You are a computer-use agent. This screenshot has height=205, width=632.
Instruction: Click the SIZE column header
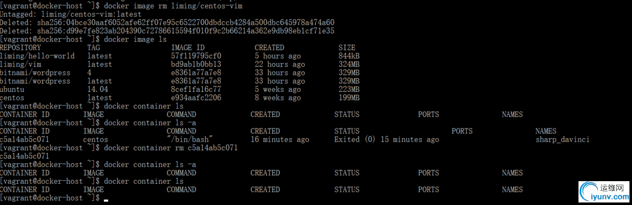[347, 48]
